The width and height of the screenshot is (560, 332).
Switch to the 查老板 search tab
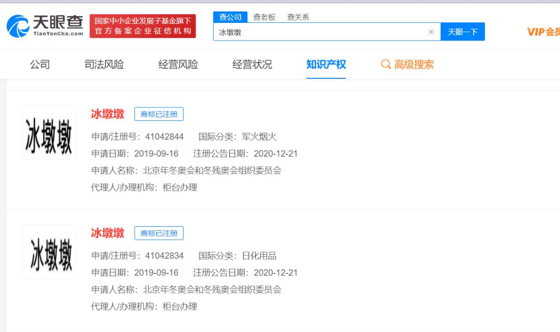click(264, 17)
